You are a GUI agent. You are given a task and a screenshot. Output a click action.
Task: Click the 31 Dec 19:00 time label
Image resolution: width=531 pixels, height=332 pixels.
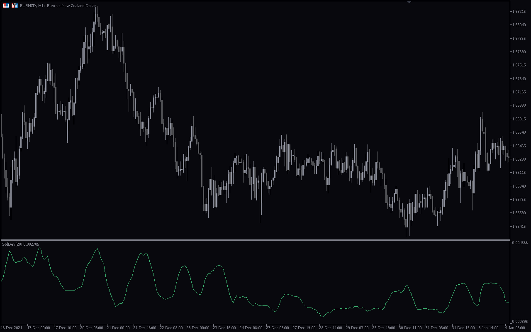point(463,328)
